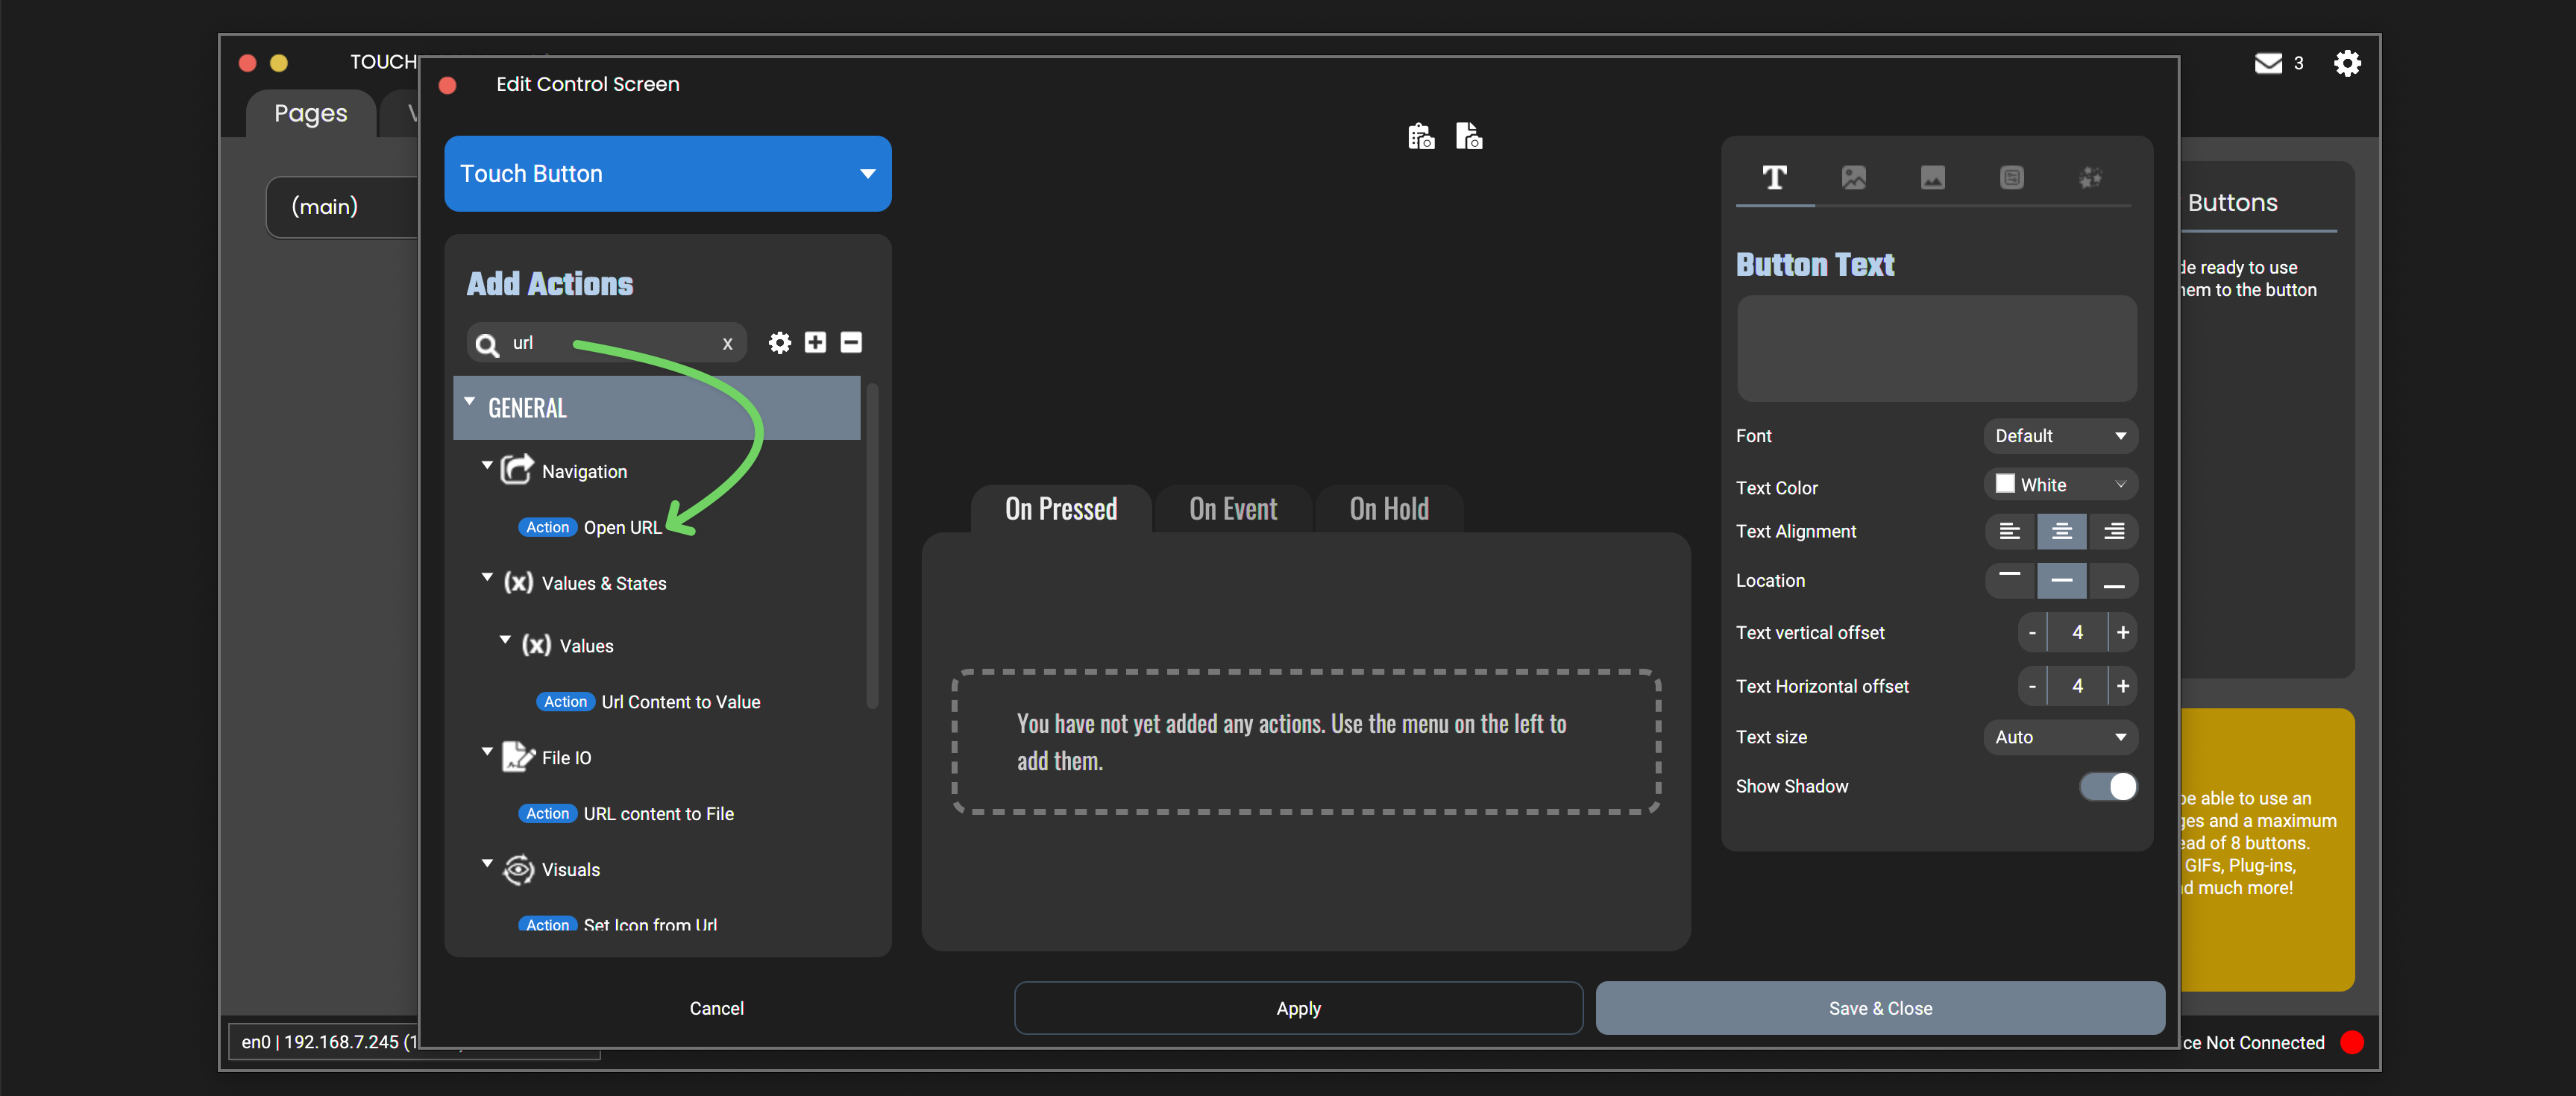Open action list settings gear
Image resolution: width=2576 pixels, height=1096 pixels.
(x=779, y=343)
